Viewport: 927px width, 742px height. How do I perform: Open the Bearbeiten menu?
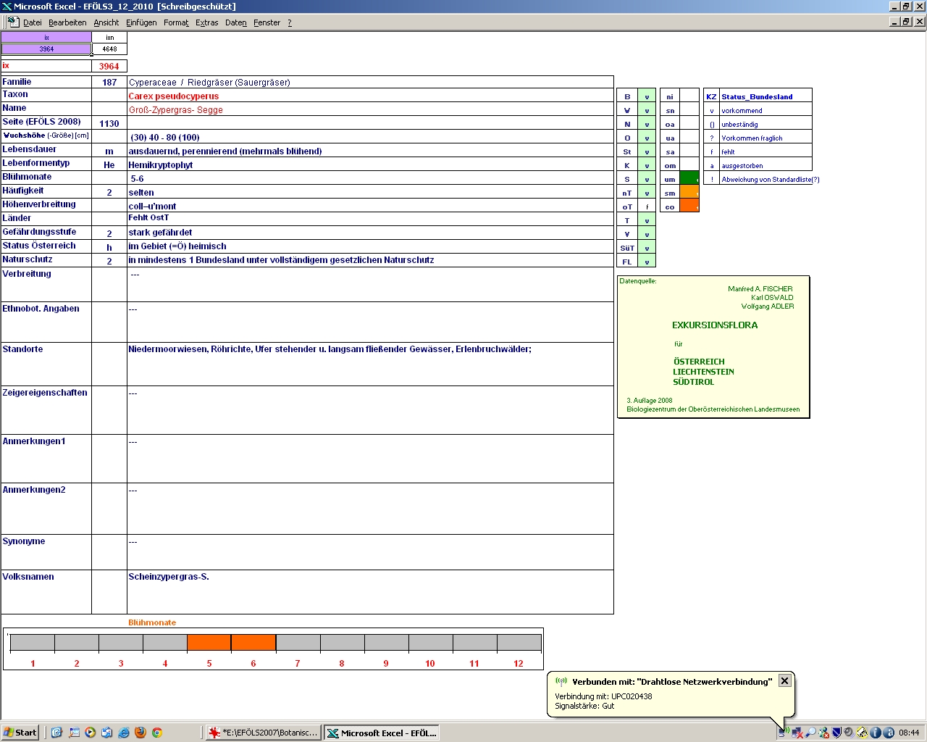coord(67,22)
